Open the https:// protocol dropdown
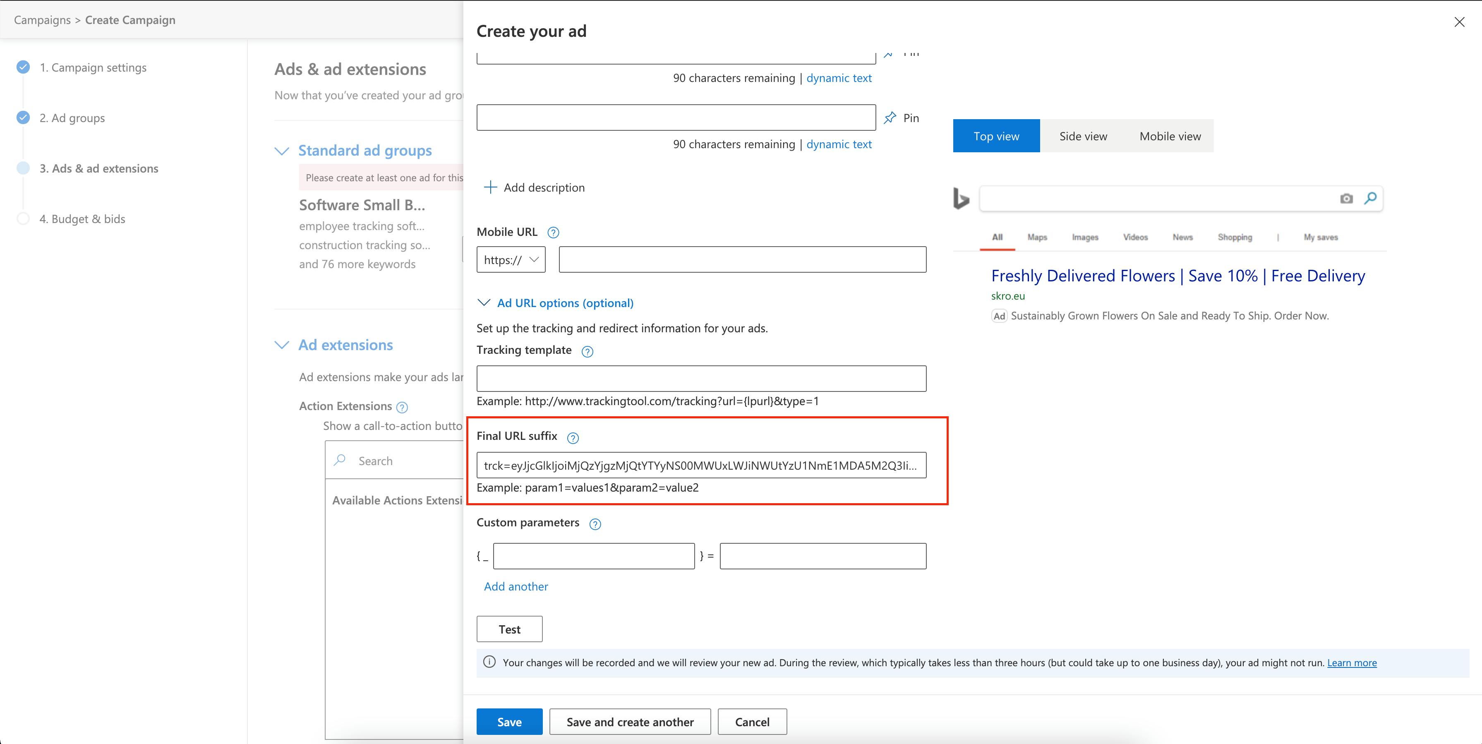This screenshot has height=744, width=1482. coord(511,259)
